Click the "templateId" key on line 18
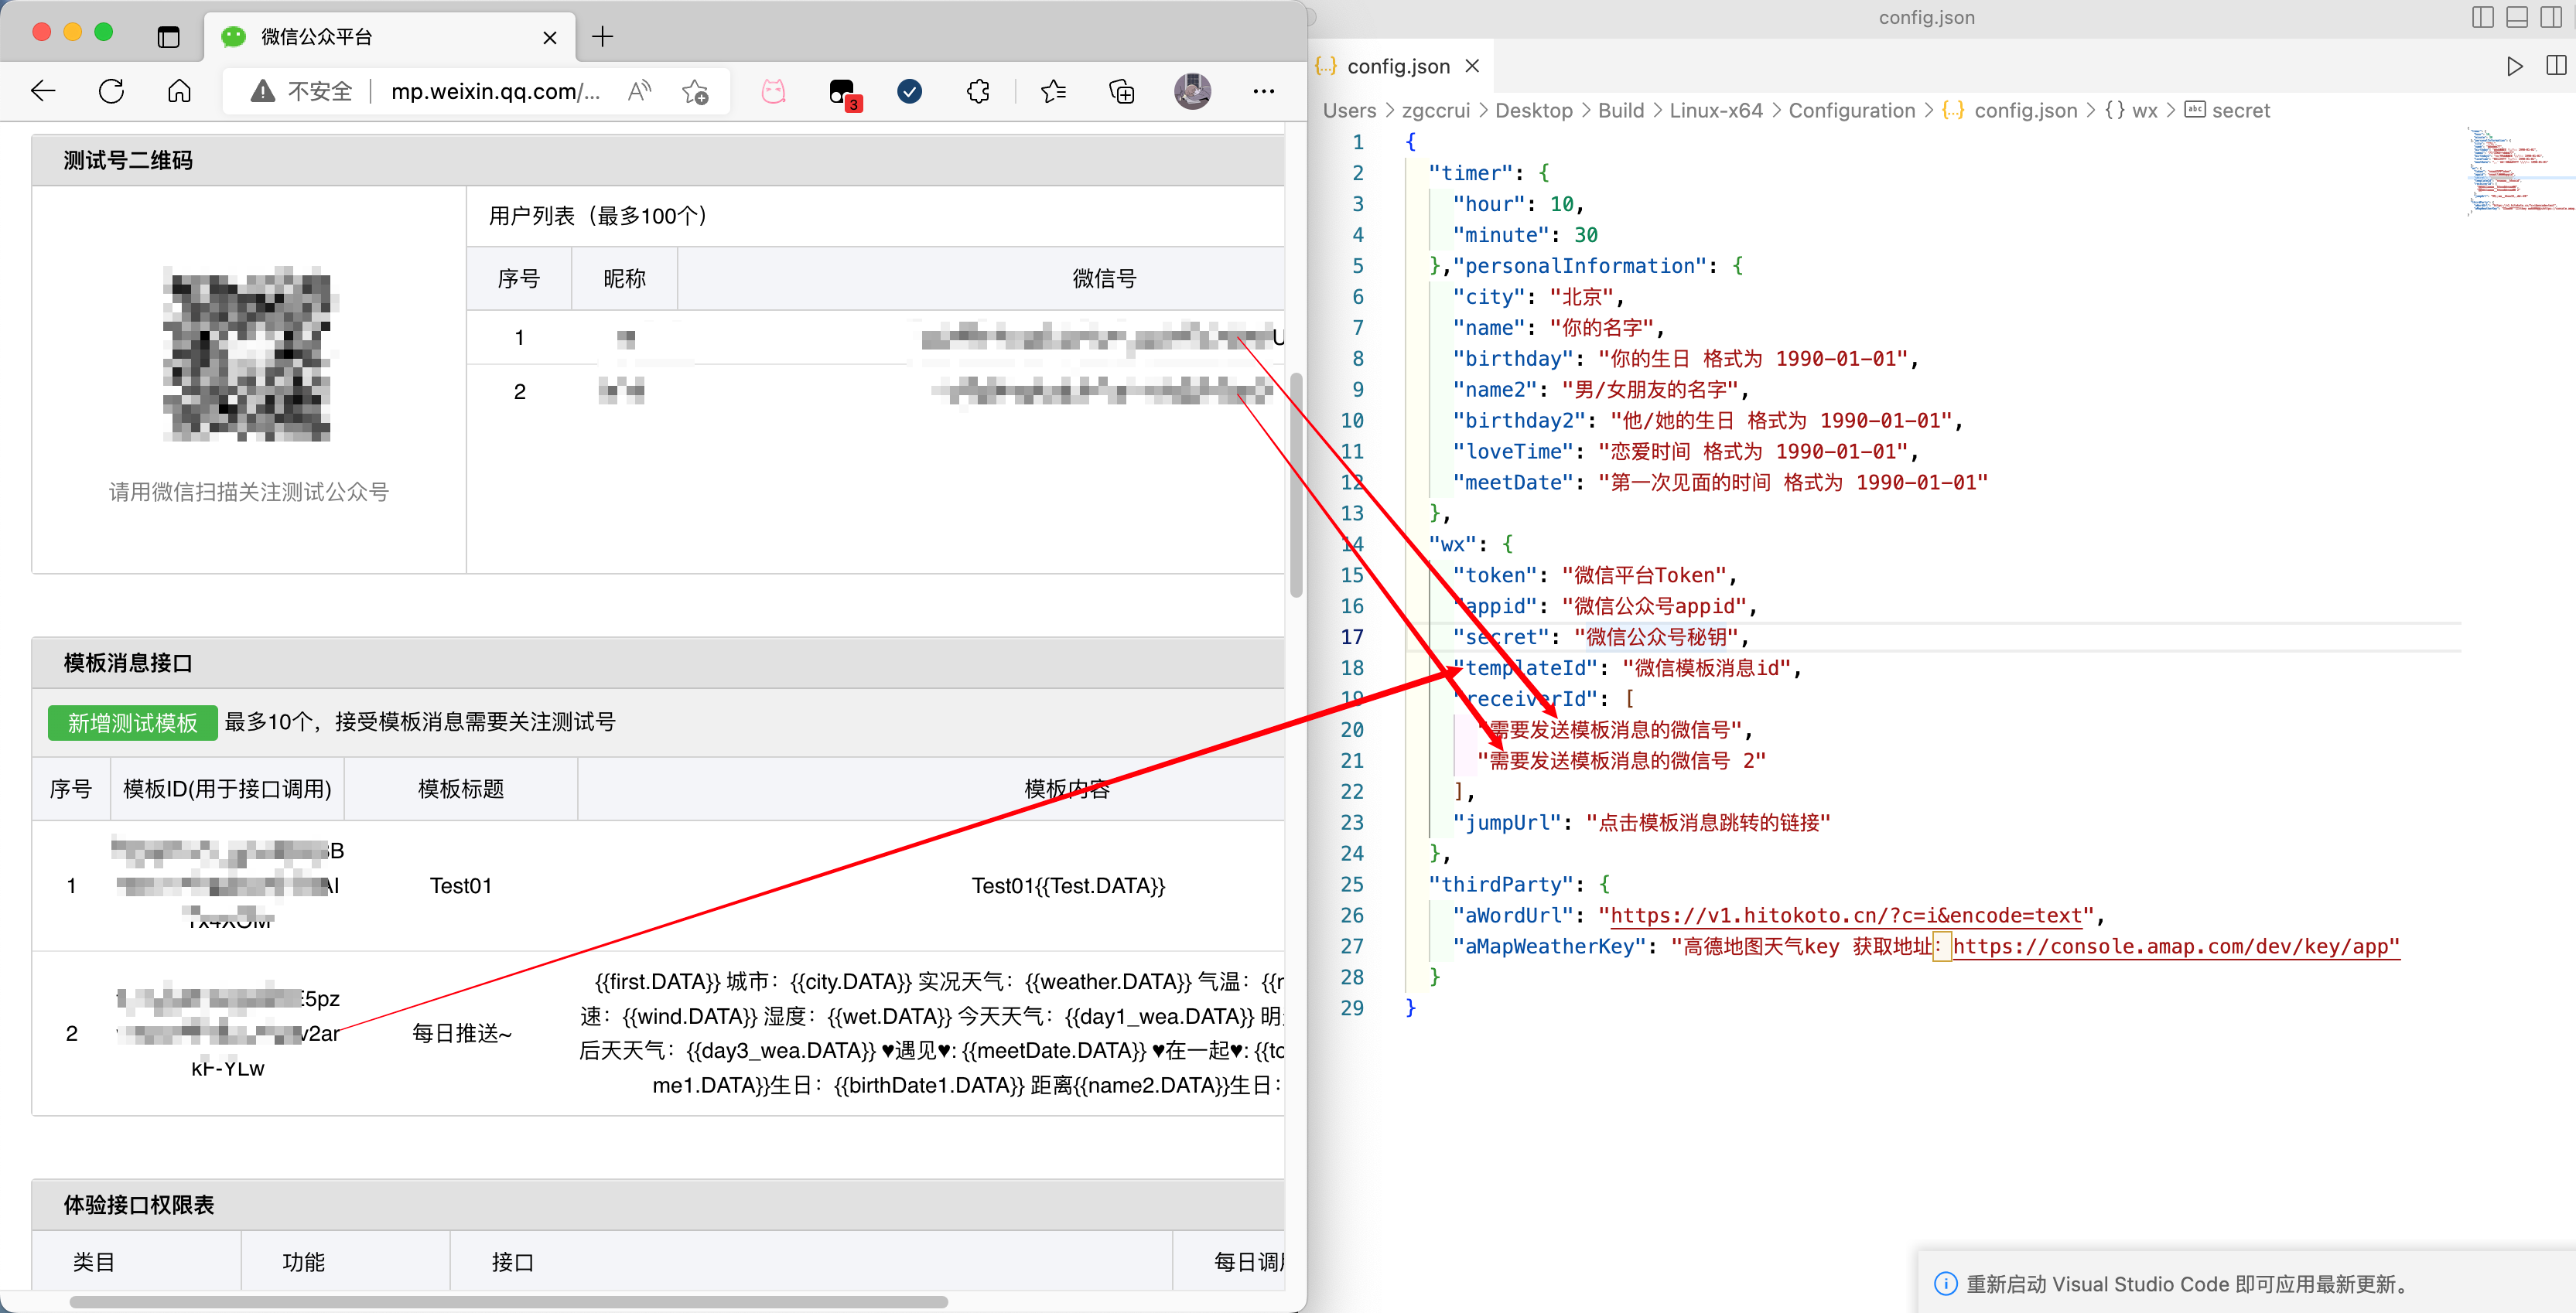 point(1526,667)
